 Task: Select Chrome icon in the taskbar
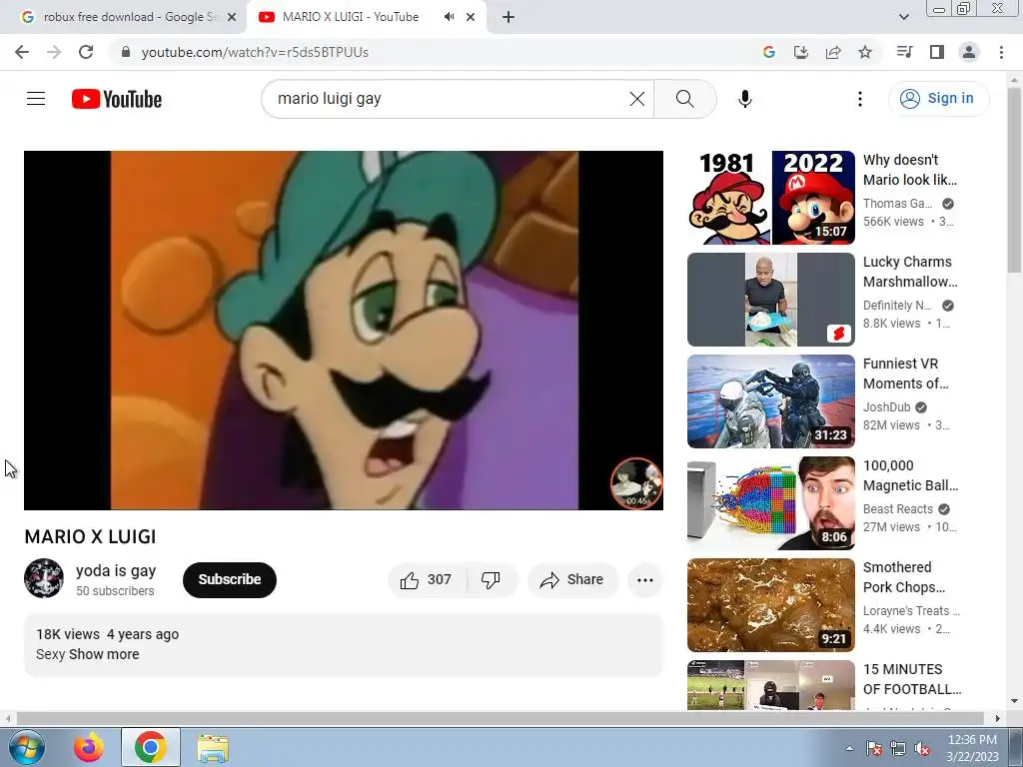[x=151, y=747]
